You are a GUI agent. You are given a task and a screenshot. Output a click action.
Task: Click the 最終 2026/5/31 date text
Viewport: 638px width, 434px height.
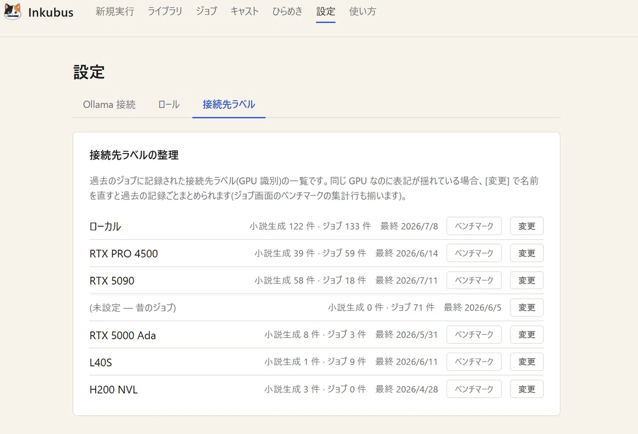pos(407,335)
